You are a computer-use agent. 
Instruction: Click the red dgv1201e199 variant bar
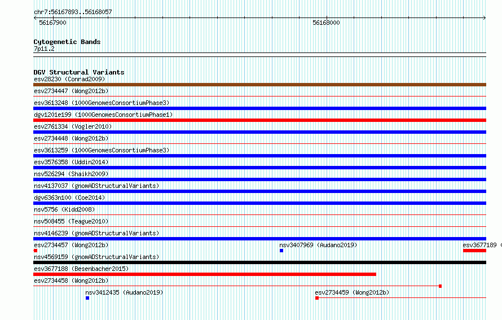(259, 120)
